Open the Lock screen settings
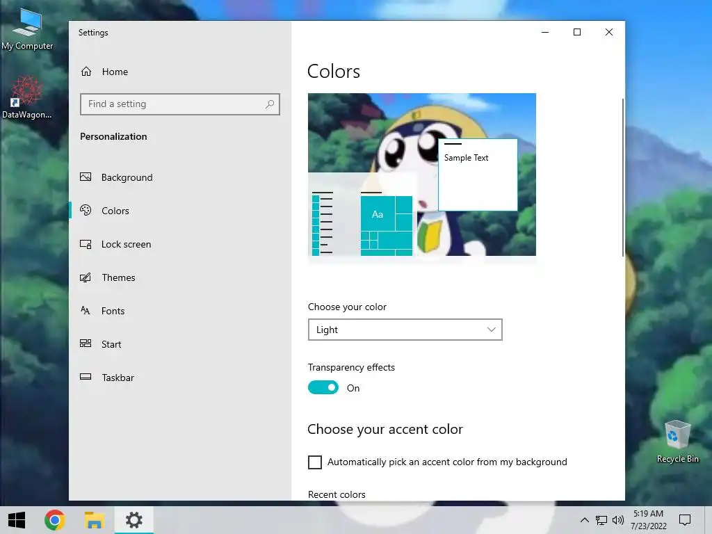This screenshot has width=712, height=534. click(179, 244)
